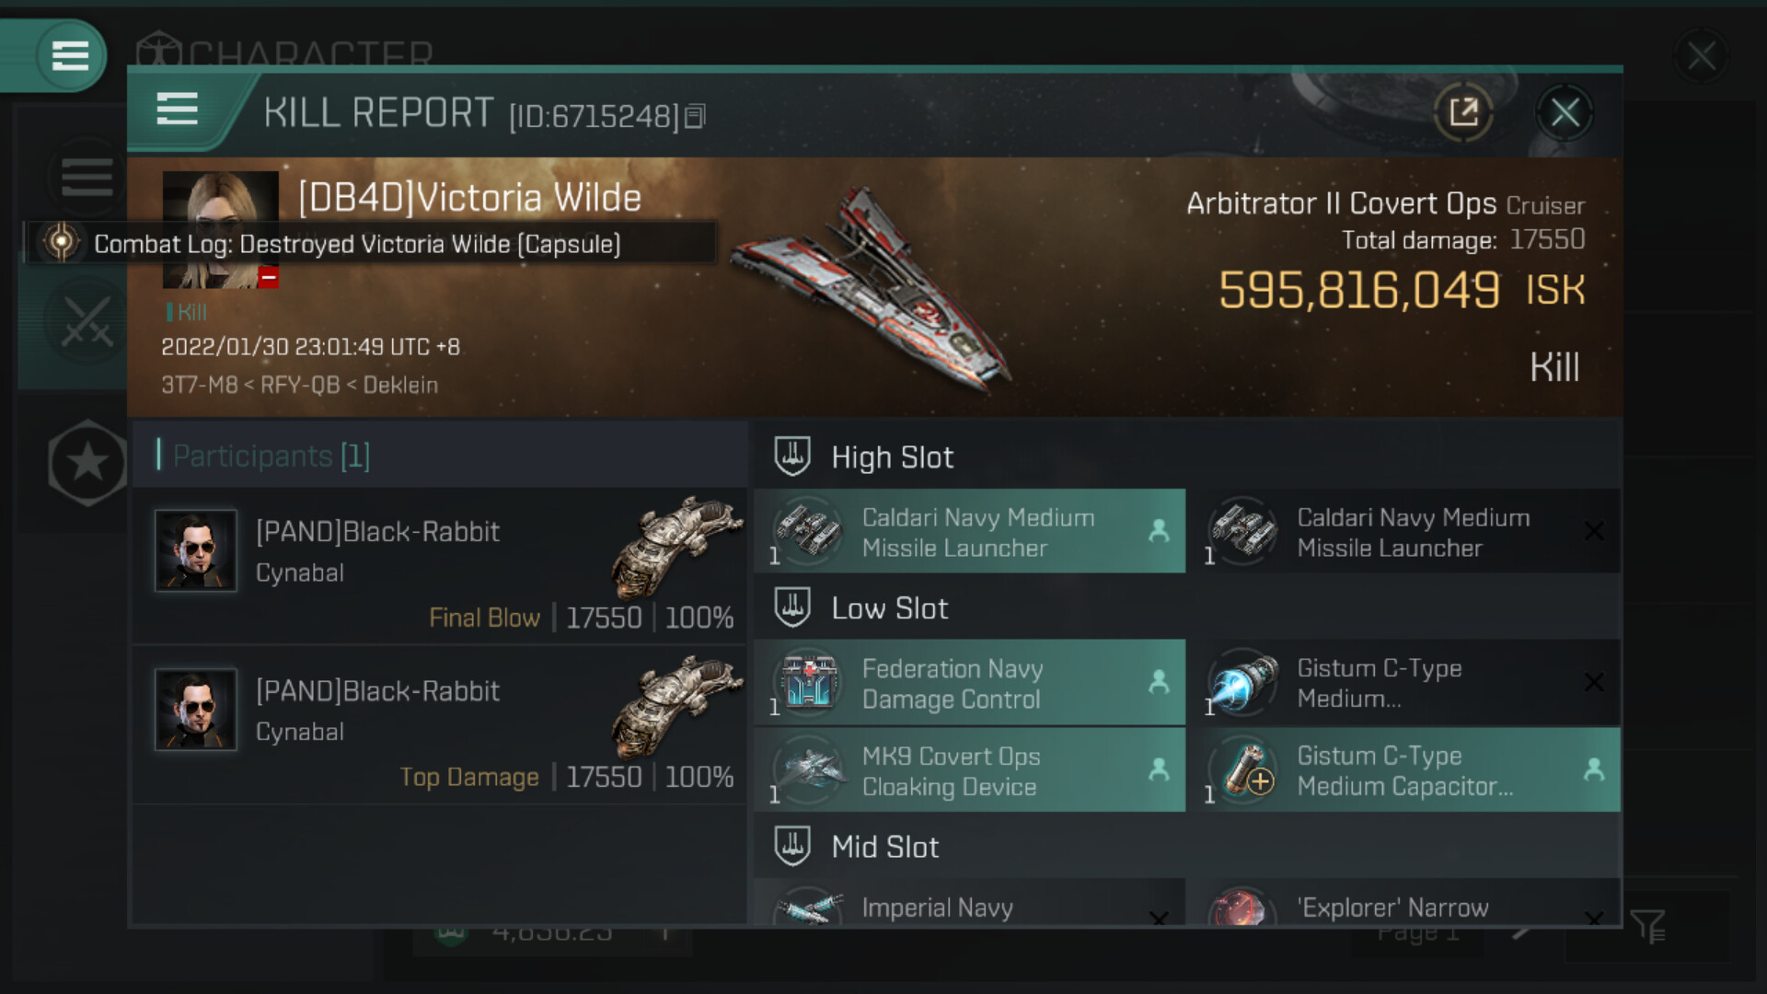
Task: Open the main hamburger menu at top-left
Action: tap(70, 55)
